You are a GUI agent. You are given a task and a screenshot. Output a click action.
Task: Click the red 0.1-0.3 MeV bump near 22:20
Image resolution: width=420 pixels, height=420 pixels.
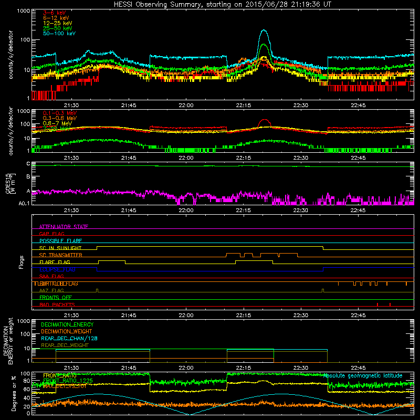point(265,120)
